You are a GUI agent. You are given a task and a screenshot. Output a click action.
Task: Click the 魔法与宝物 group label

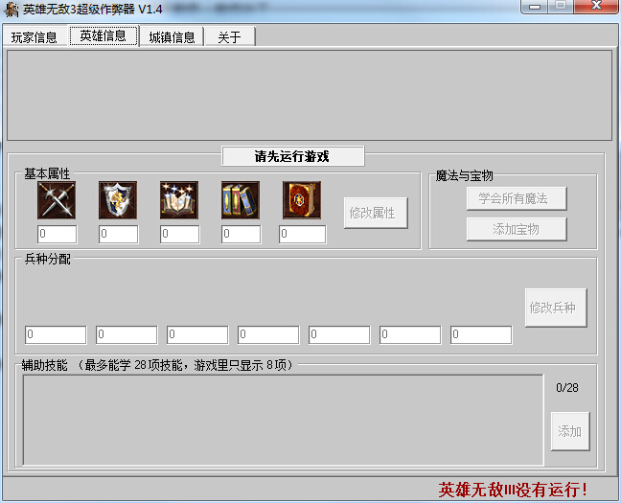tap(465, 175)
